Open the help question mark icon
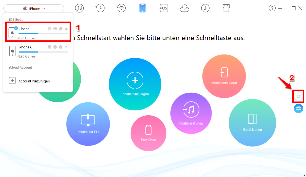Image resolution: width=306 pixels, height=177 pixels. (x=272, y=8)
